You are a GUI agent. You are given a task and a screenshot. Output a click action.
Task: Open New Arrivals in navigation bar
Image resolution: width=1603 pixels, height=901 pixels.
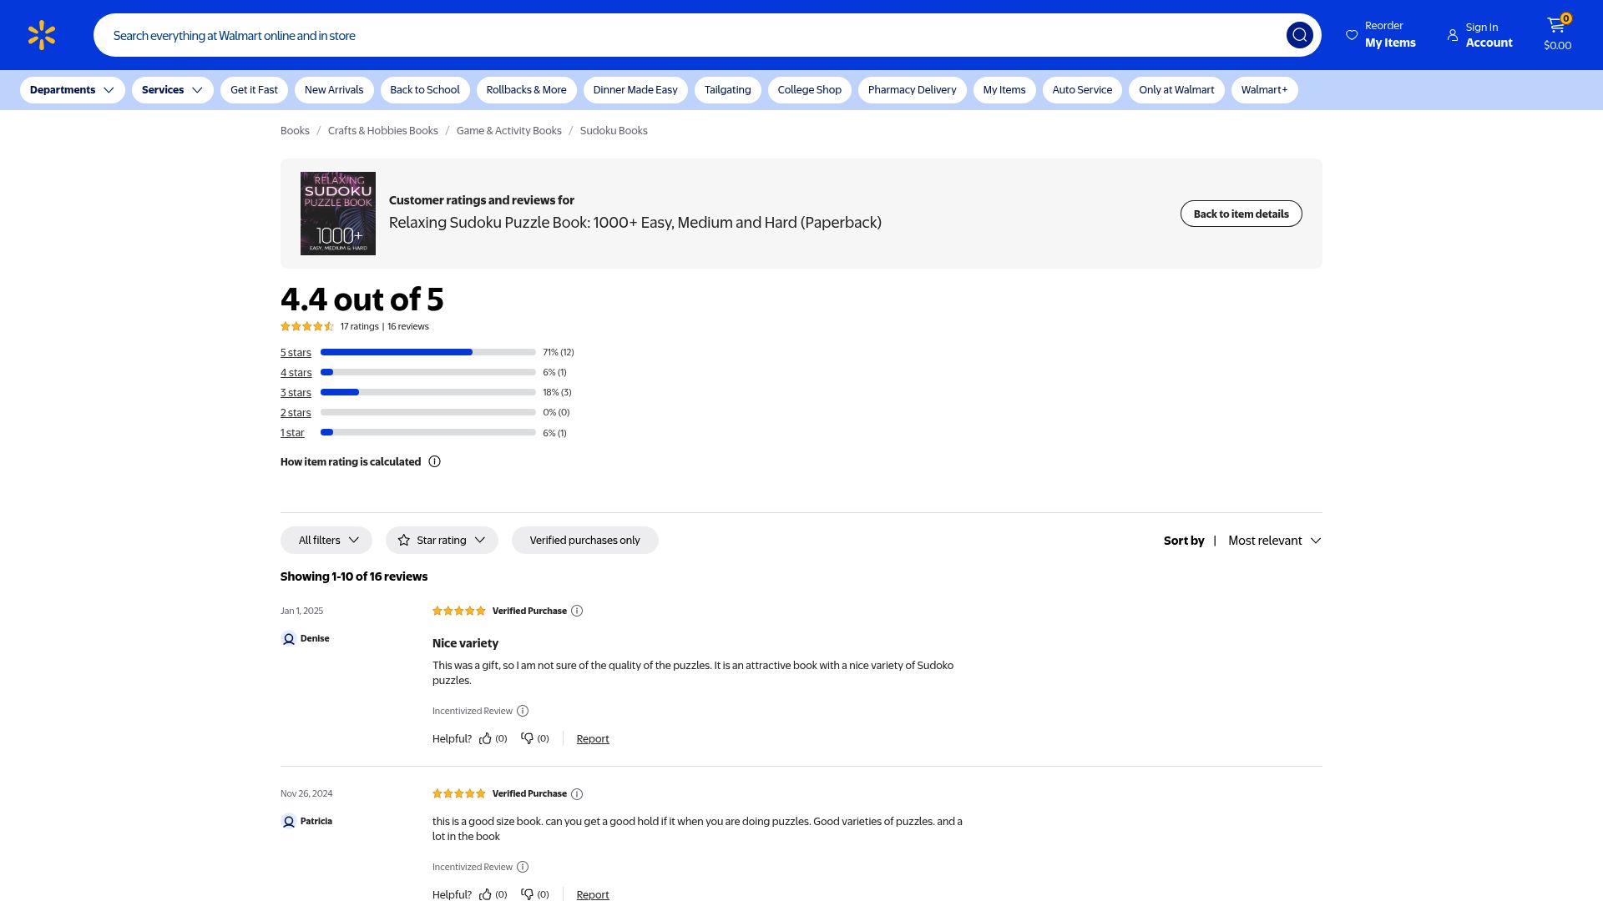click(x=334, y=90)
